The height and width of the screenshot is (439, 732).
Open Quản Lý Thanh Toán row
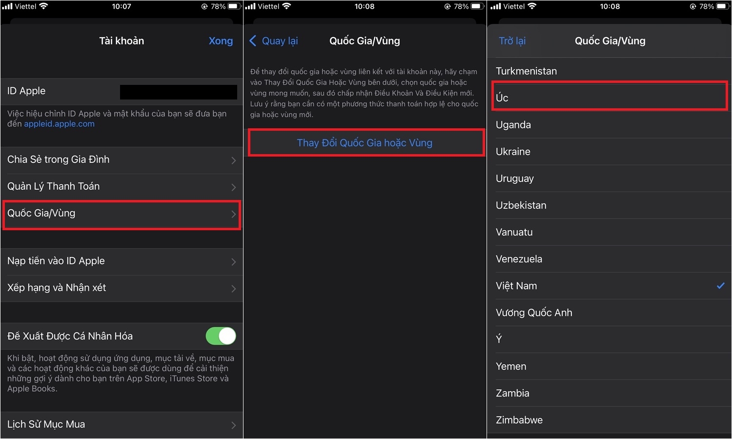pos(122,187)
